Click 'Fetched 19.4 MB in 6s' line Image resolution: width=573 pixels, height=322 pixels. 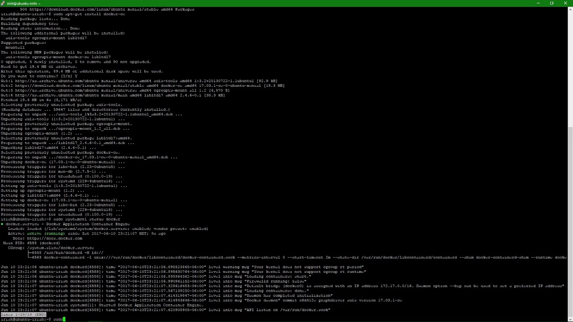point(41,100)
